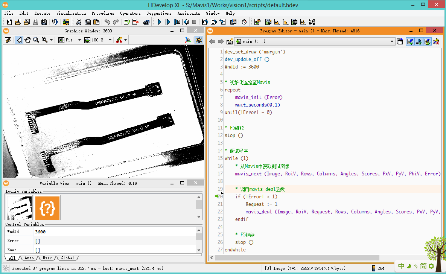This screenshot has height=274, width=446.
Task: Click the Program Editor horizontal scrollbar
Action: [x=297, y=257]
